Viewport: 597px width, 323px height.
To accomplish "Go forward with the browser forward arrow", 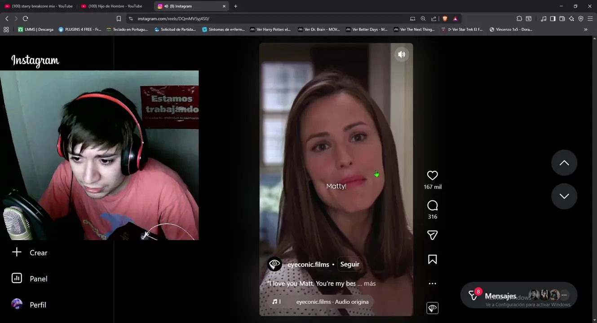I will tap(16, 18).
